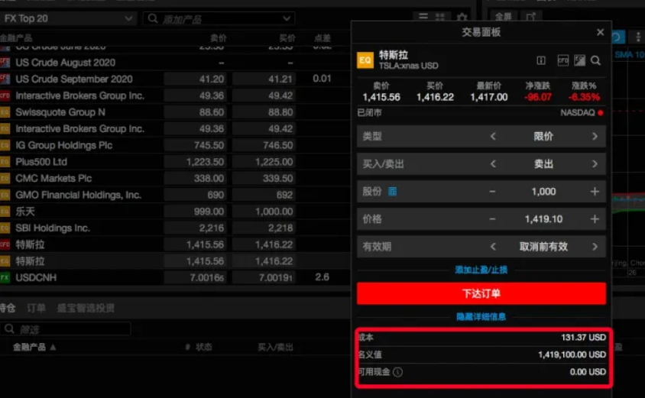Increase share quantity with plus
Viewport: 645px width, 398px height.
595,192
